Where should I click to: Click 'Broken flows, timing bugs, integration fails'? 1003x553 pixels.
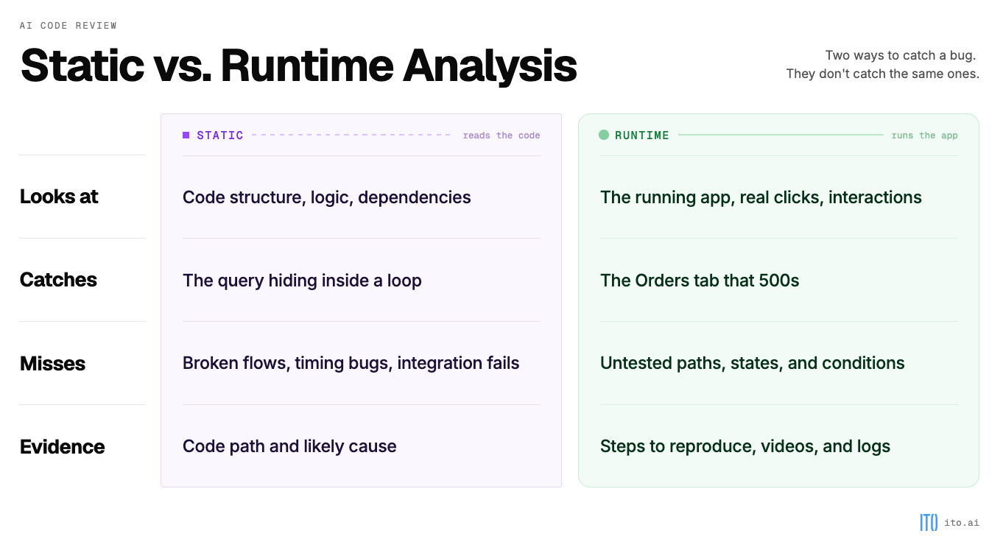(351, 364)
